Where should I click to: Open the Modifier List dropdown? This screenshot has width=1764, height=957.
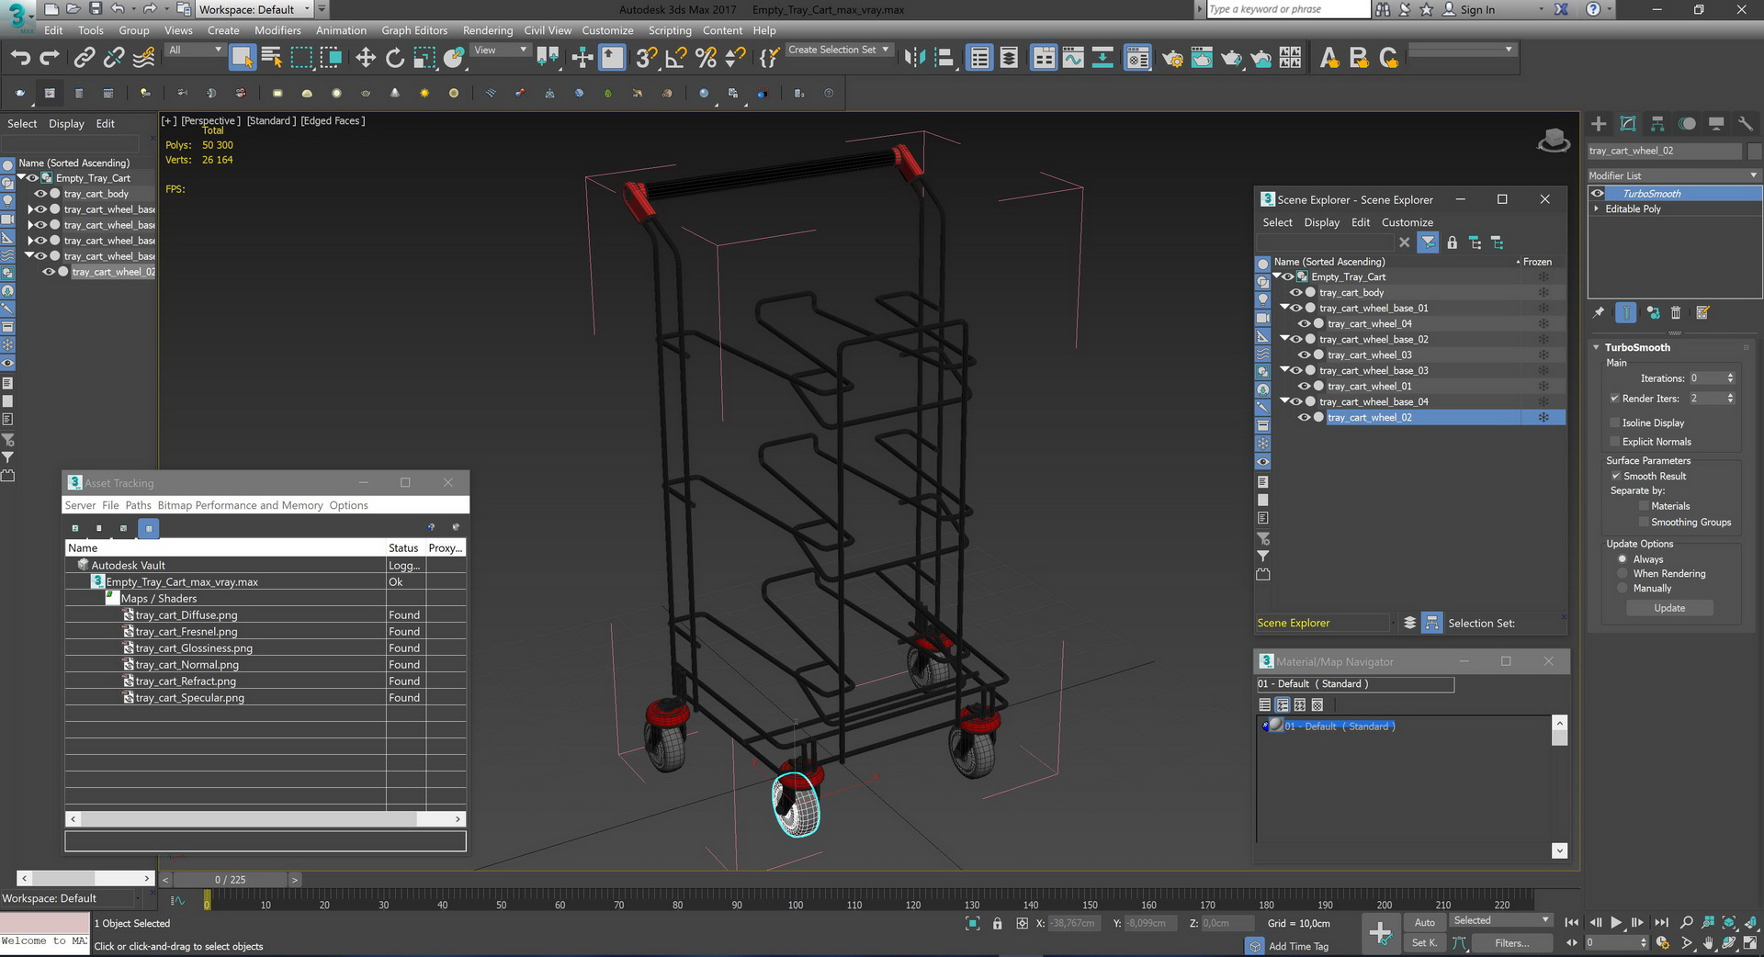click(1673, 175)
